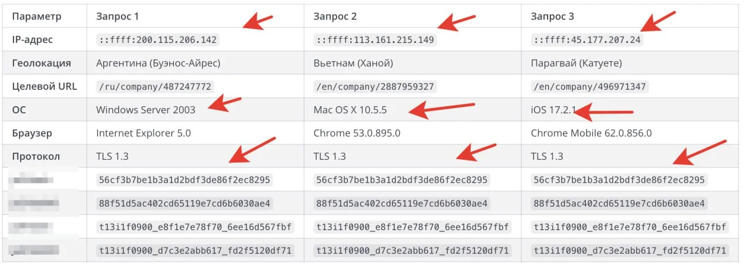Image resolution: width=752 pixels, height=266 pixels.
Task: Click the "Вьетнам (Ханой)" geolocation cell
Action: click(x=354, y=63)
